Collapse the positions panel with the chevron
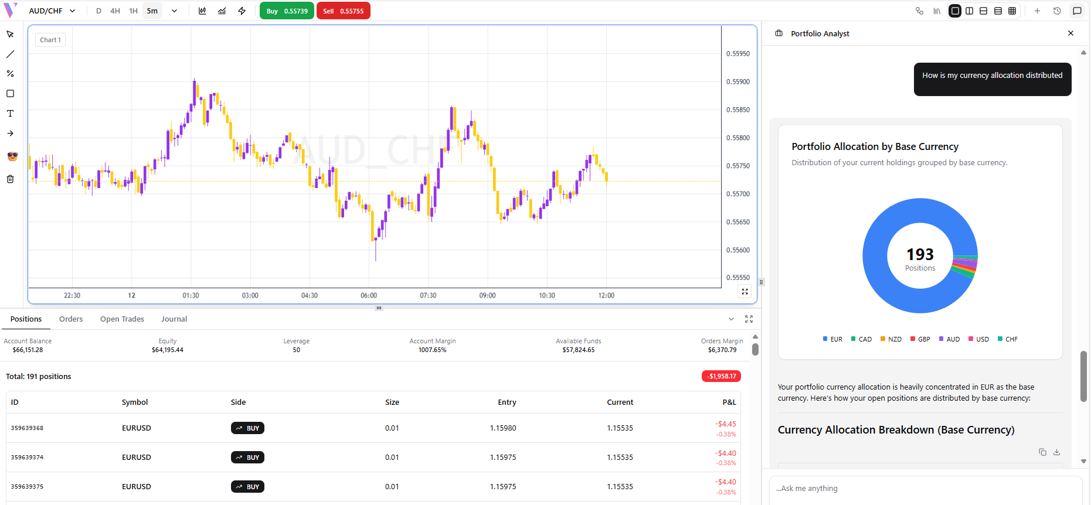This screenshot has width=1091, height=505. [731, 319]
